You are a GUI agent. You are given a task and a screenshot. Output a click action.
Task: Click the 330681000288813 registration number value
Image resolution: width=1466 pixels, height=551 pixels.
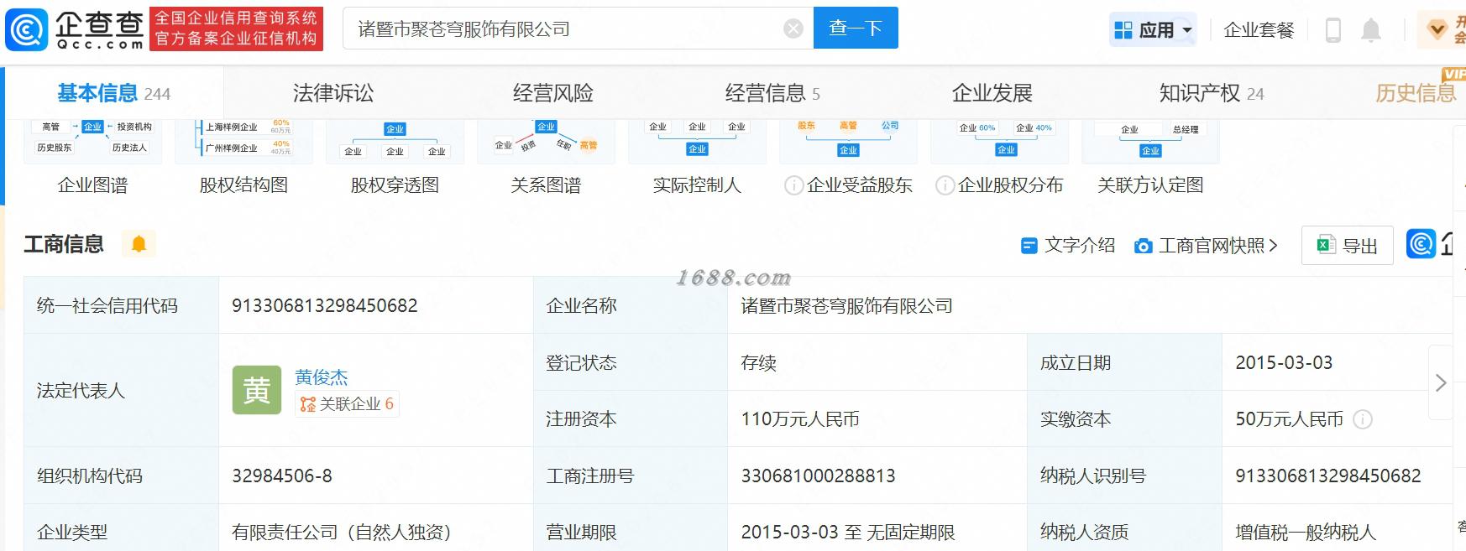click(x=818, y=476)
